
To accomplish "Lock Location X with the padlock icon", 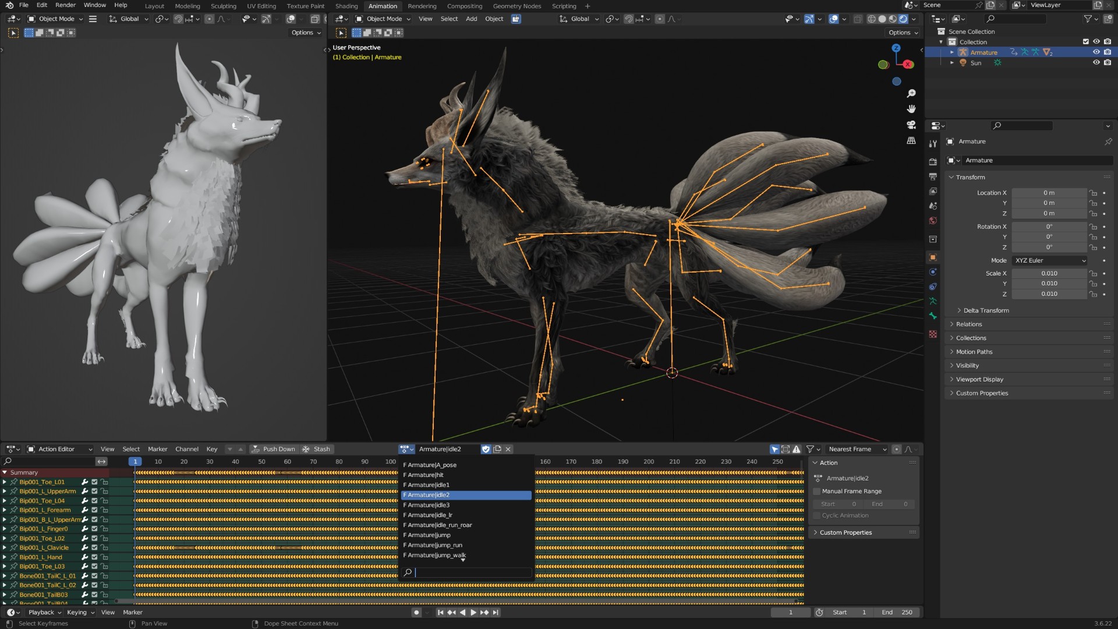I will [1094, 193].
